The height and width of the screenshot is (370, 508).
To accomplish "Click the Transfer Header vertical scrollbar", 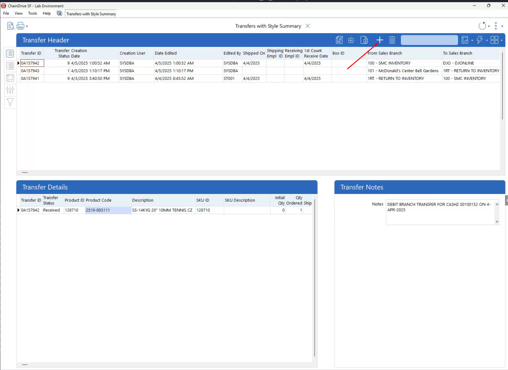I will pyautogui.click(x=502, y=86).
